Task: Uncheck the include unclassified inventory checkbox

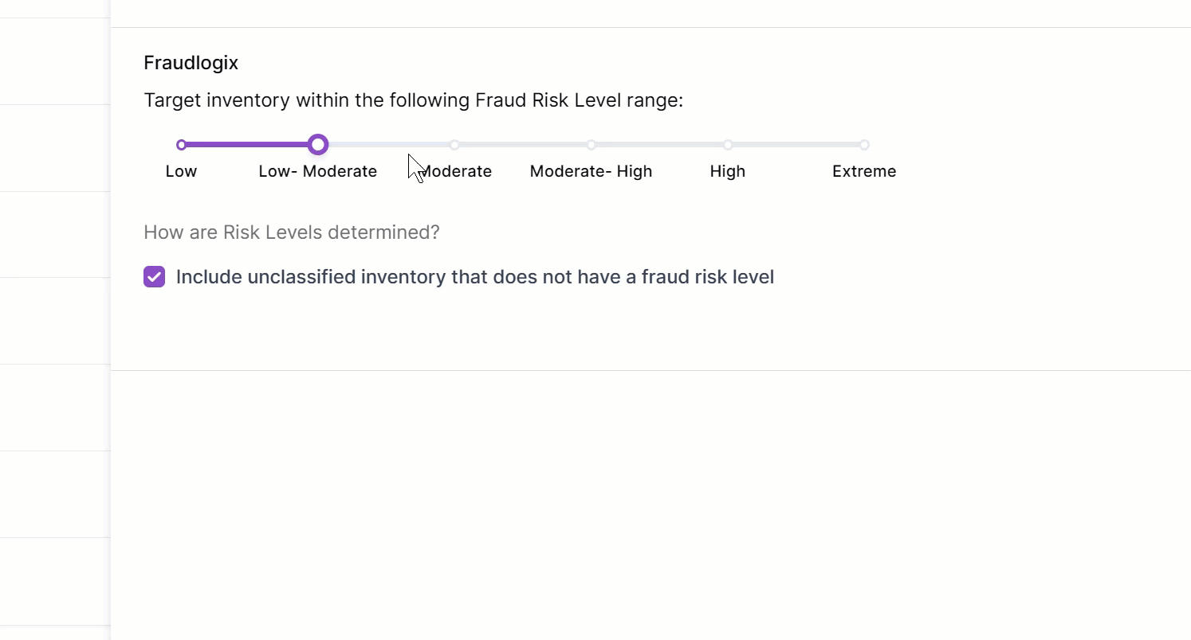Action: pos(155,277)
